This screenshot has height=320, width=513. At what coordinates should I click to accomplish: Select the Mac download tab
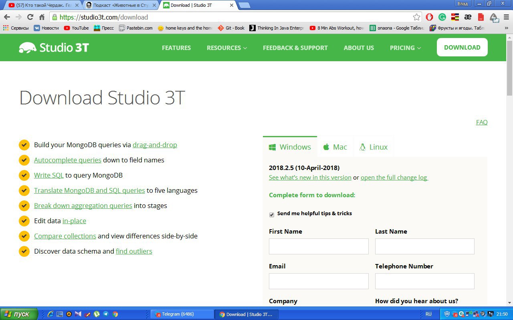coord(335,147)
